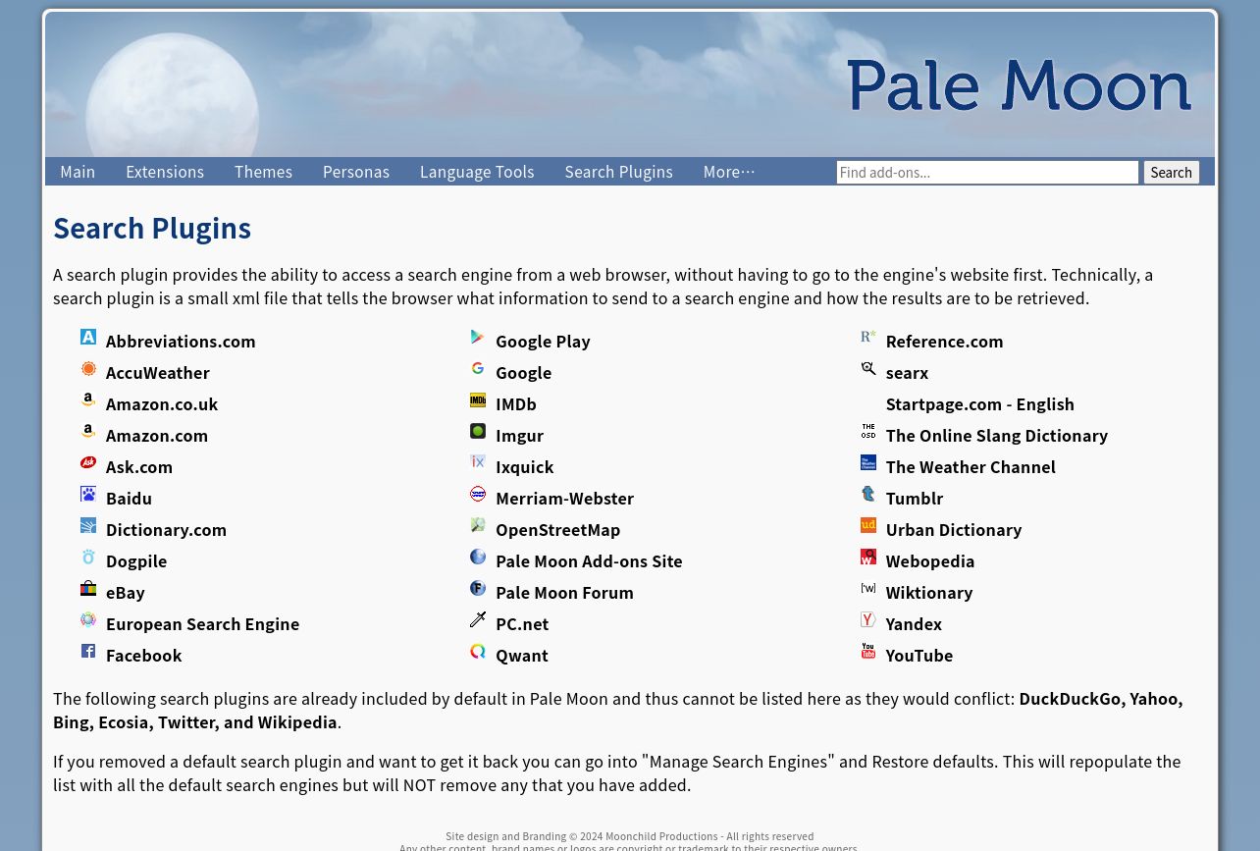
Task: Open the AccuWeather link
Action: [157, 373]
